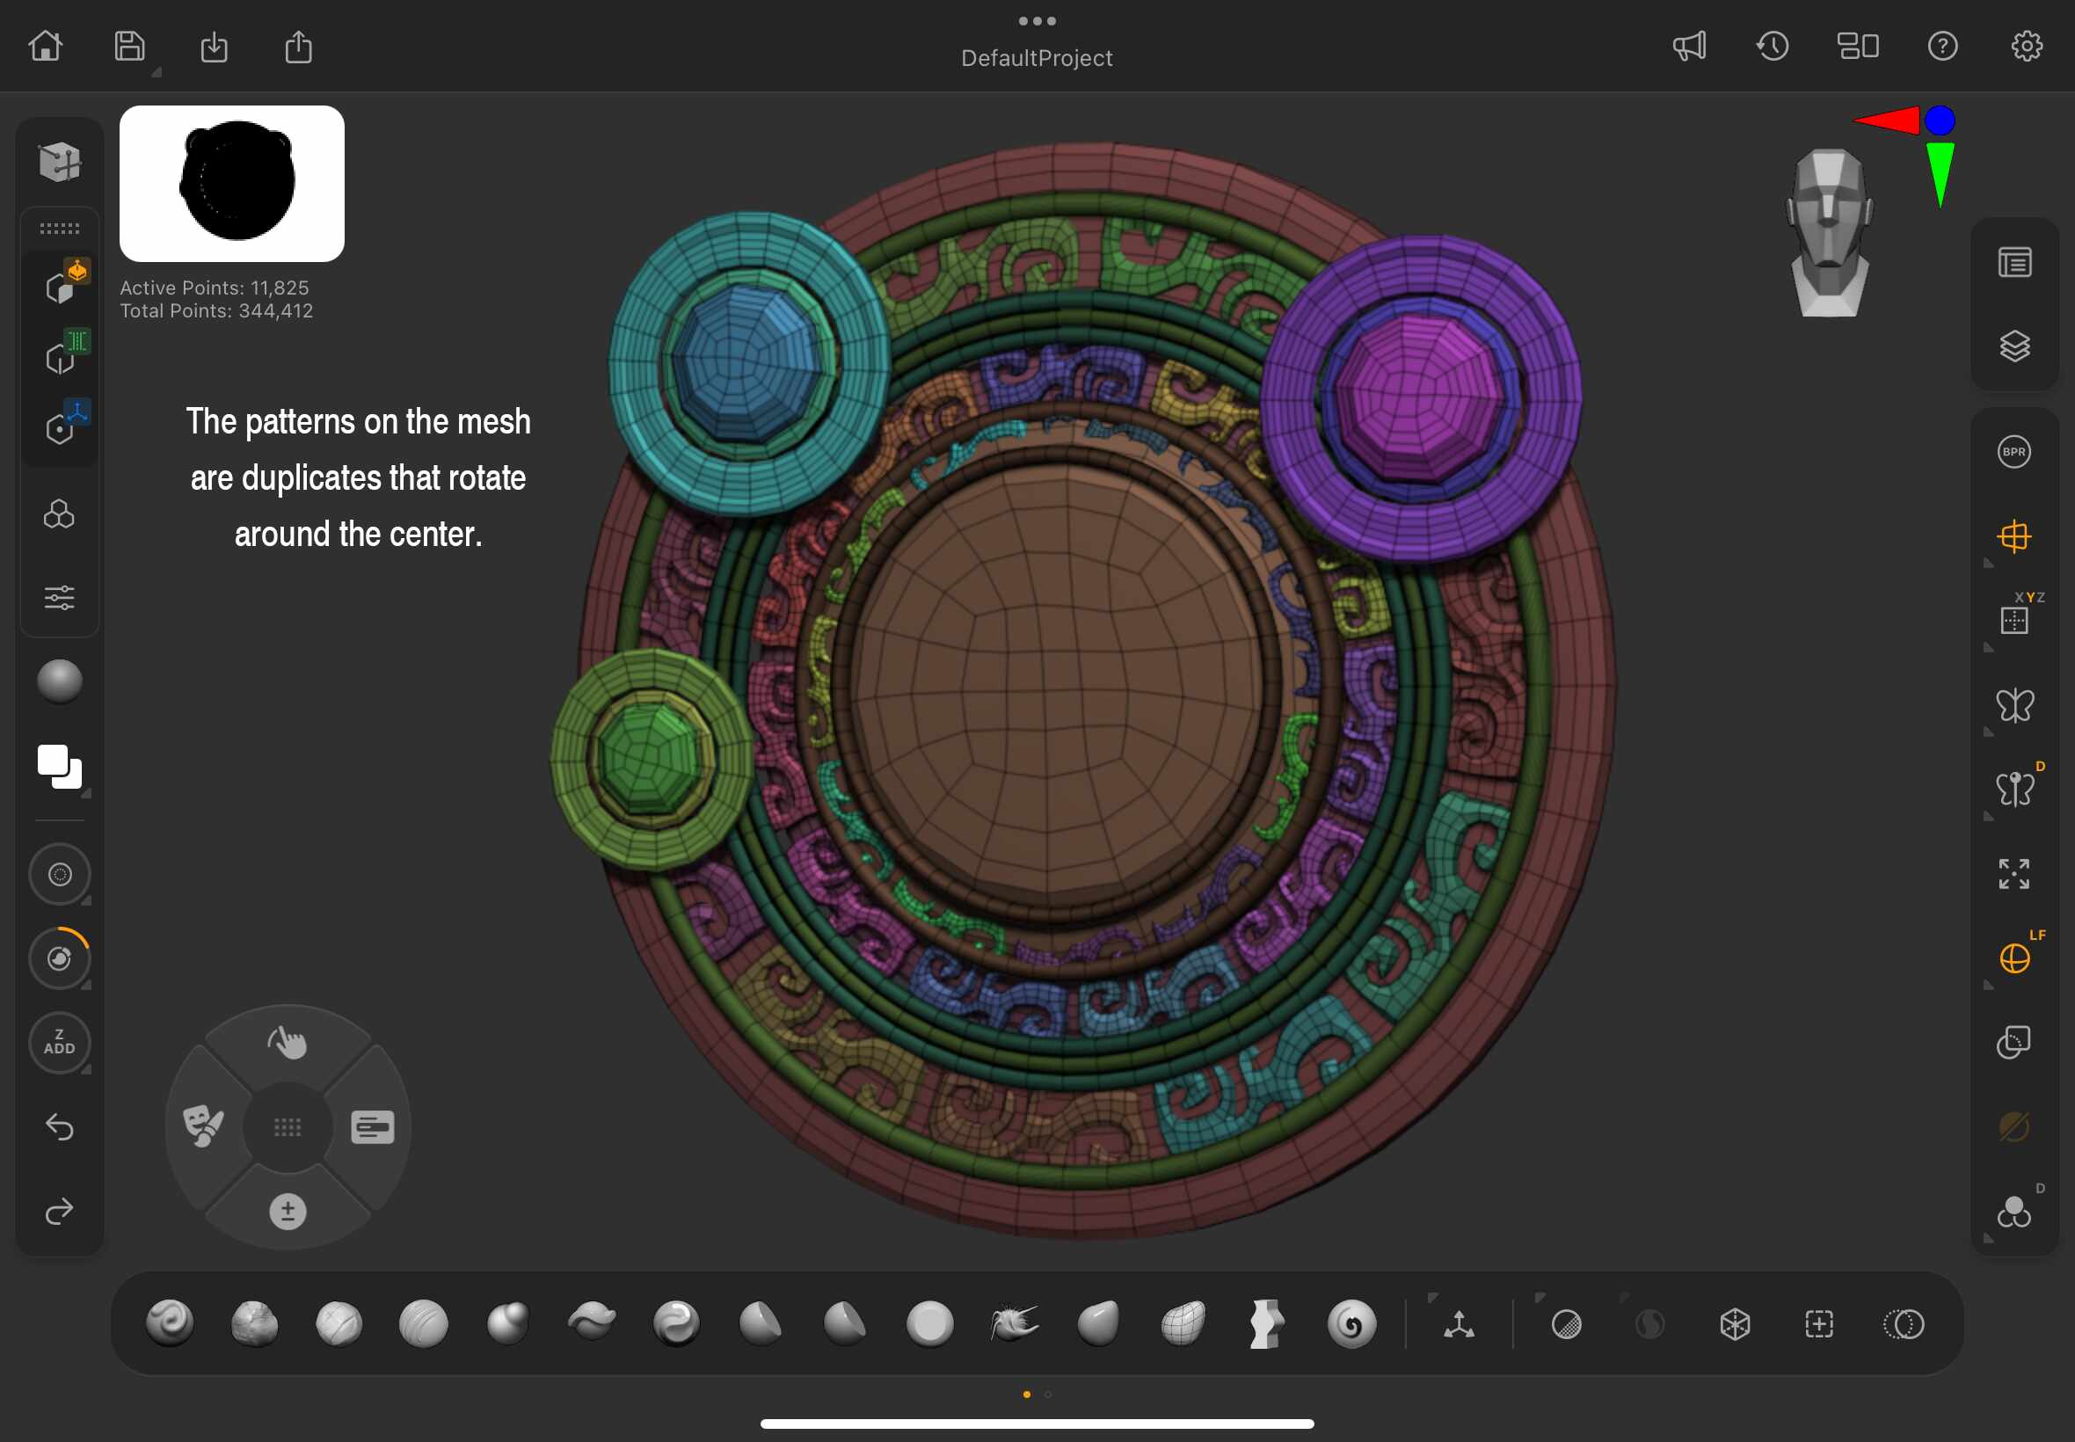Viewport: 2075px width, 1442px height.
Task: Open the undo history clock icon
Action: click(1773, 46)
